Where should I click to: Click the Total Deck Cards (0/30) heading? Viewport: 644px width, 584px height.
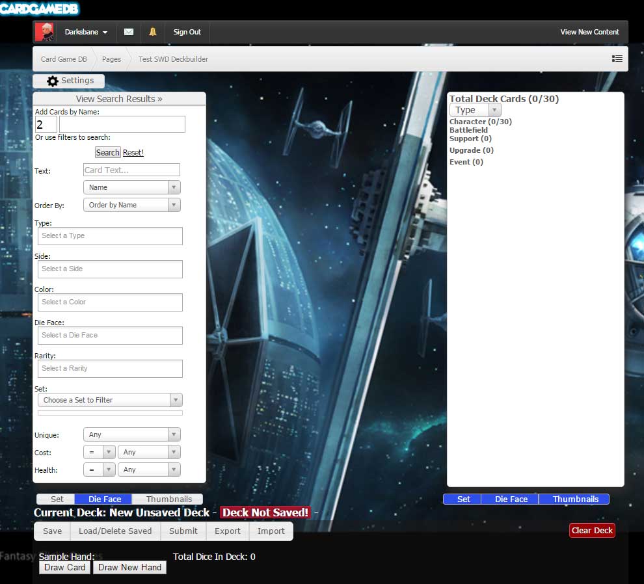504,99
